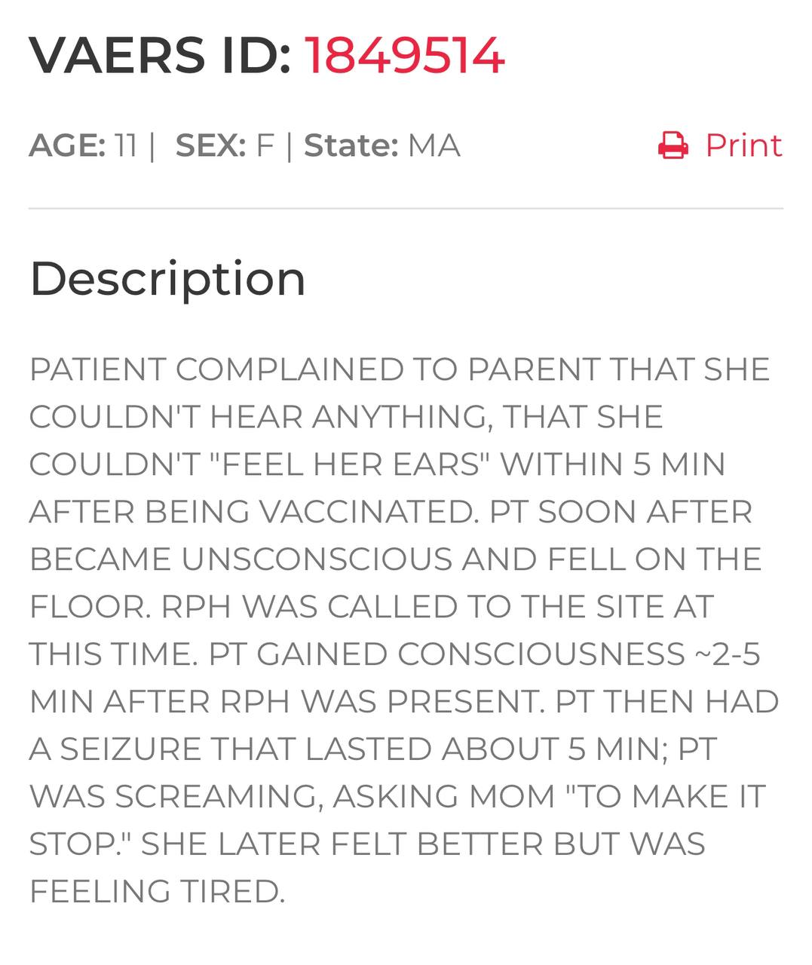The height and width of the screenshot is (965, 812).
Task: Click the State label
Action: pos(351,146)
